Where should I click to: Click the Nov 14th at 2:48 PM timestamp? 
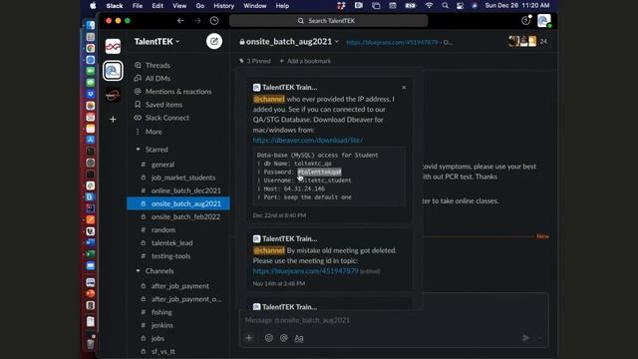(x=279, y=283)
